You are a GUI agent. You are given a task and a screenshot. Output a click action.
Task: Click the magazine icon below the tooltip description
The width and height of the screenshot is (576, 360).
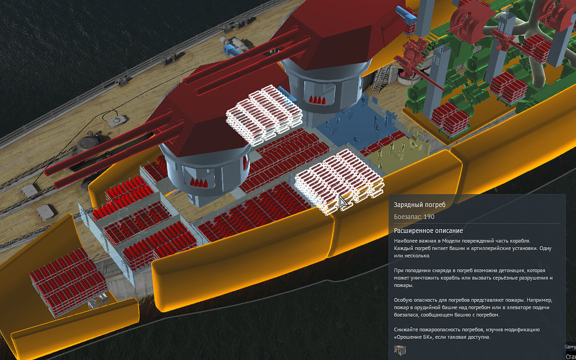[400, 350]
